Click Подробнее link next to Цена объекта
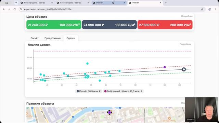Viewport: 219px width, 123px height. point(187,16)
